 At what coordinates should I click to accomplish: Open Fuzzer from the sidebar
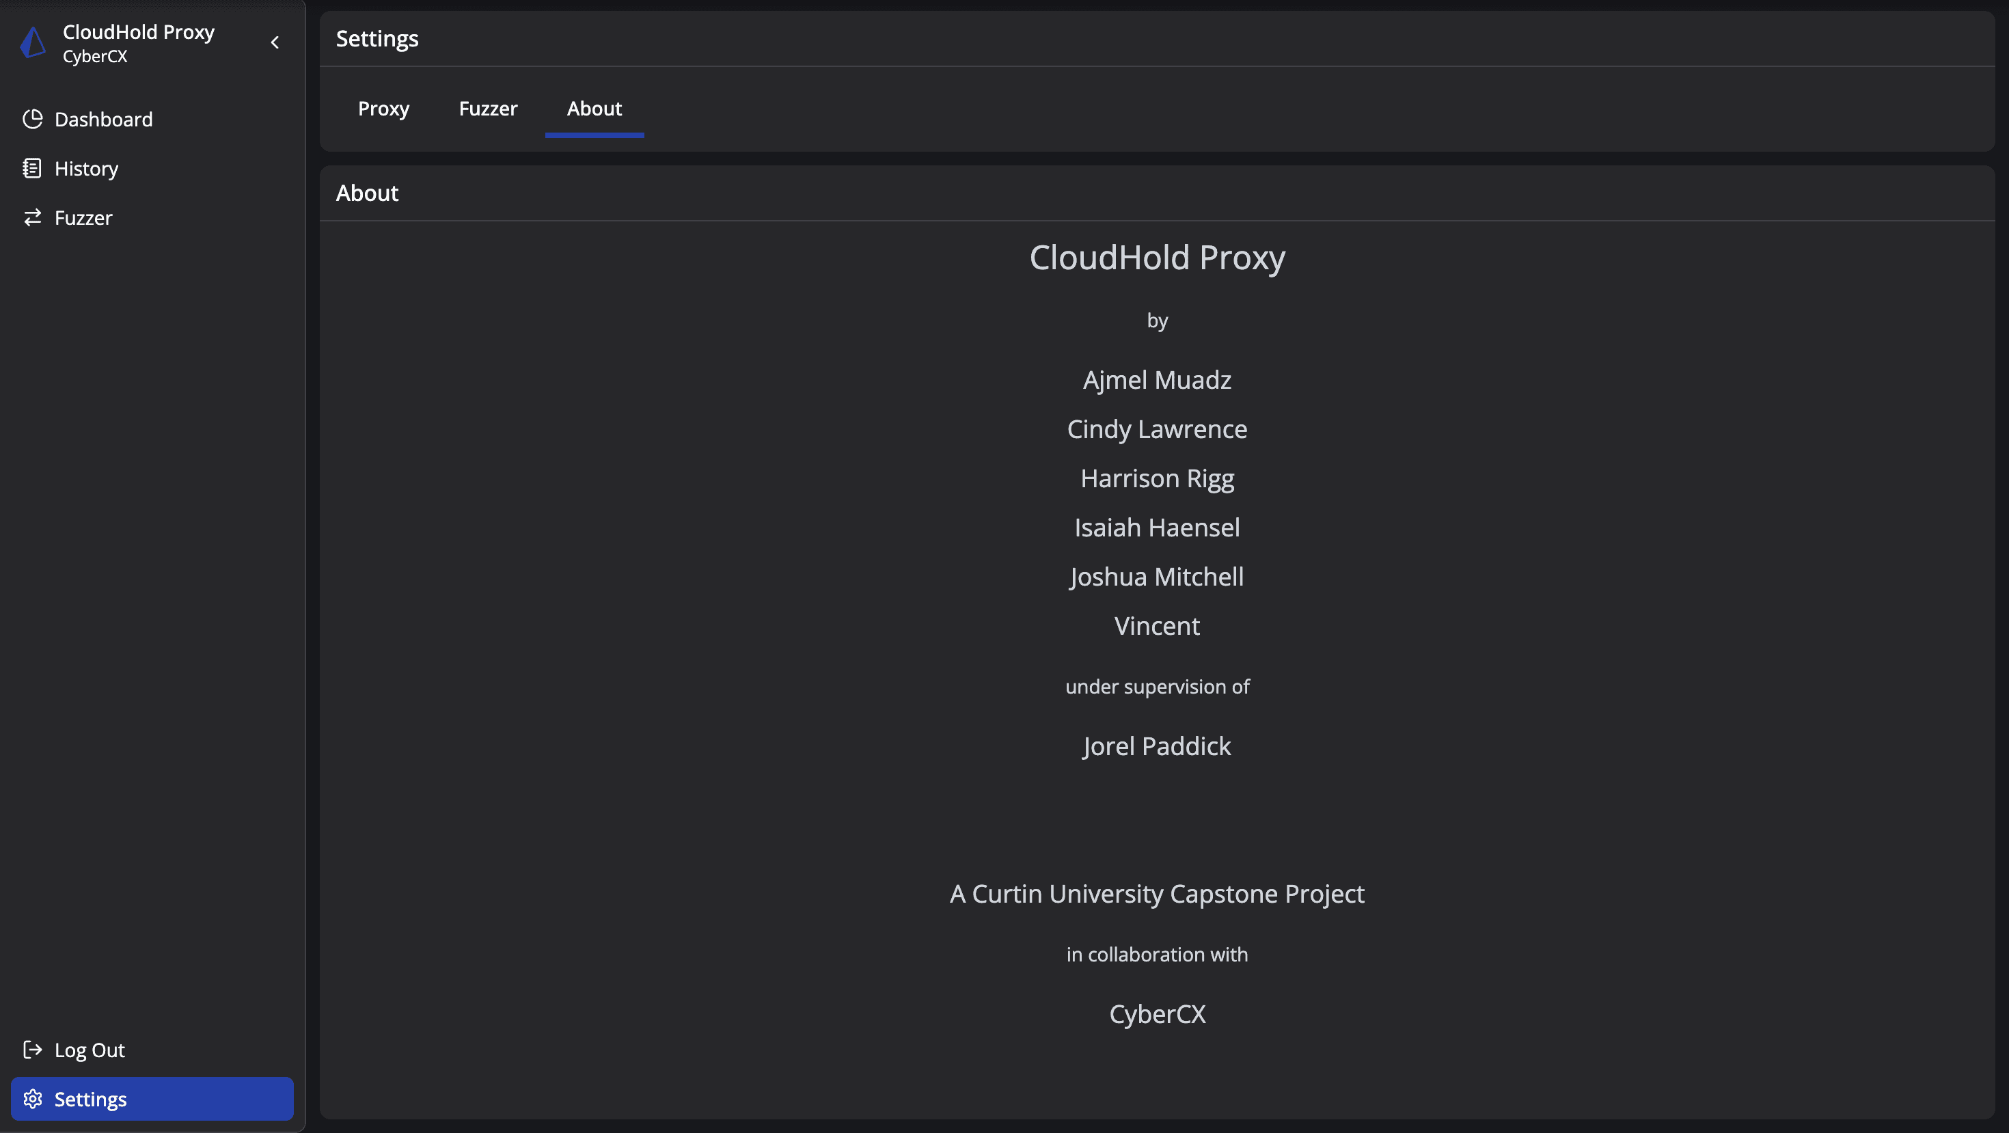[83, 217]
